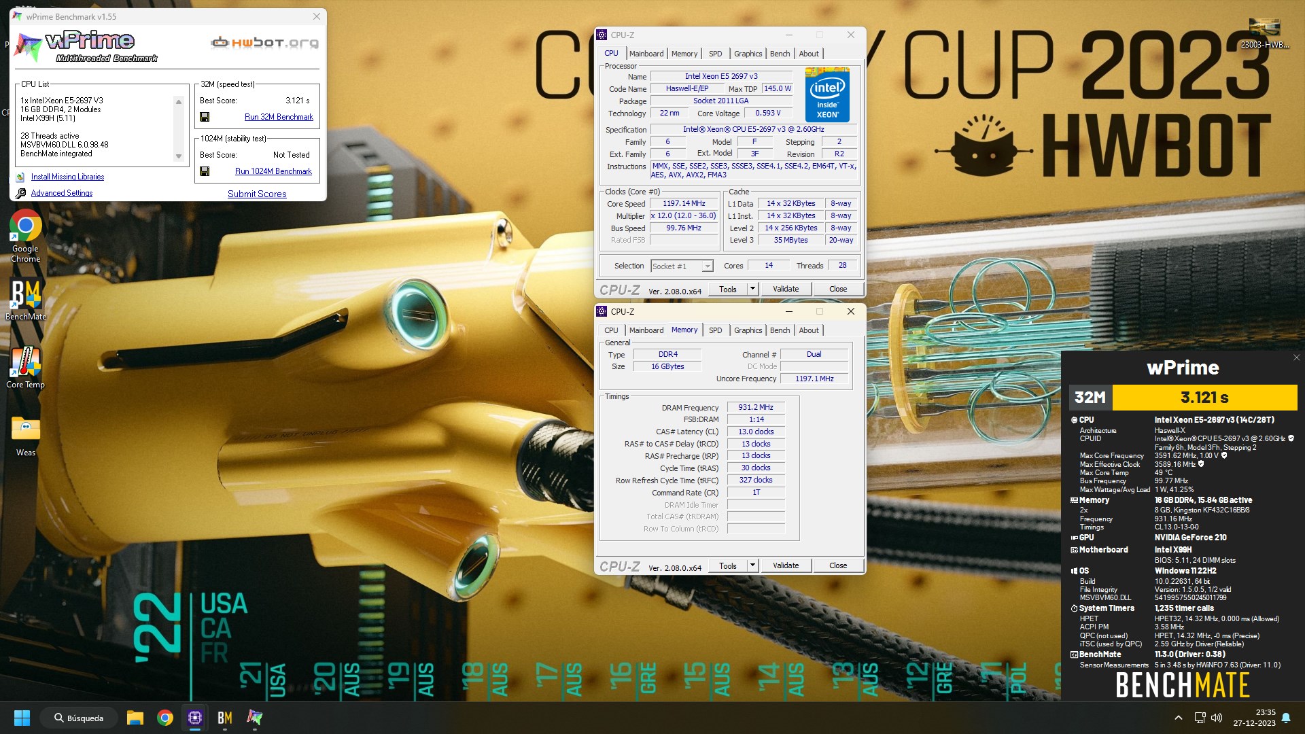This screenshot has width=1305, height=734.
Task: Click the CPU-Z icon in Memory window title bar
Action: (x=602, y=311)
